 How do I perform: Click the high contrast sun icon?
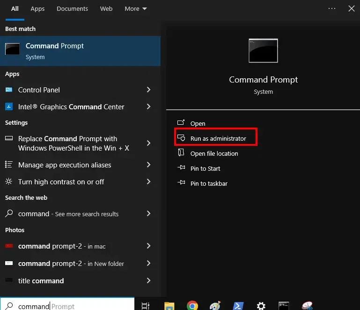pos(9,181)
